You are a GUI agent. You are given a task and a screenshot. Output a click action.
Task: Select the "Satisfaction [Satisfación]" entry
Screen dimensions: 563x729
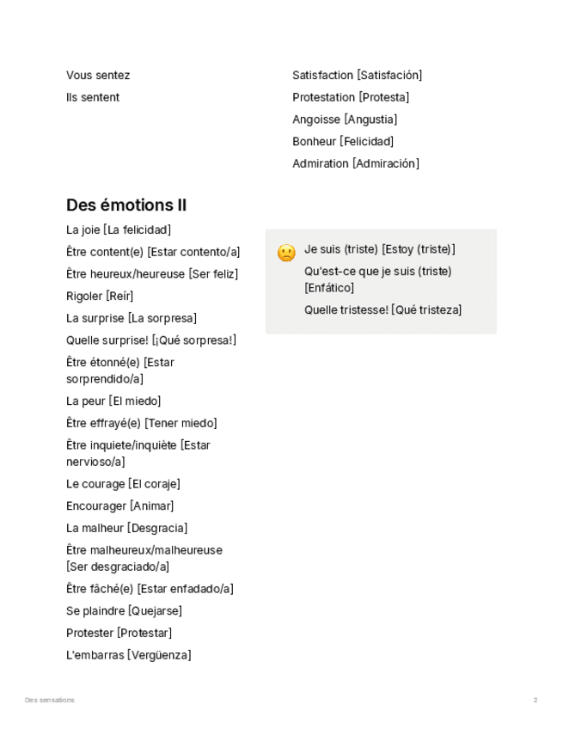point(357,76)
